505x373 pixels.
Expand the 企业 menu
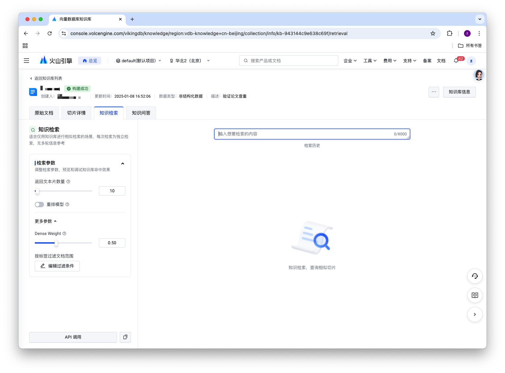pyautogui.click(x=350, y=61)
